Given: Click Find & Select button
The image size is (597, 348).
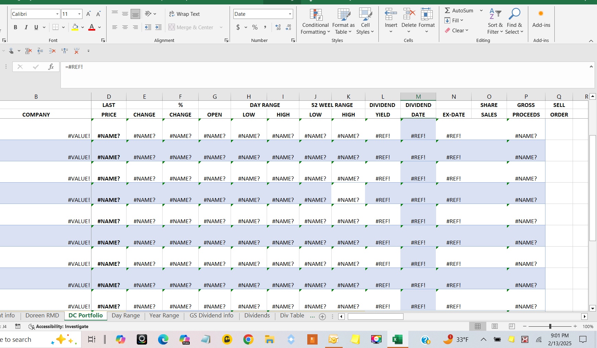Looking at the screenshot, I should tap(514, 21).
